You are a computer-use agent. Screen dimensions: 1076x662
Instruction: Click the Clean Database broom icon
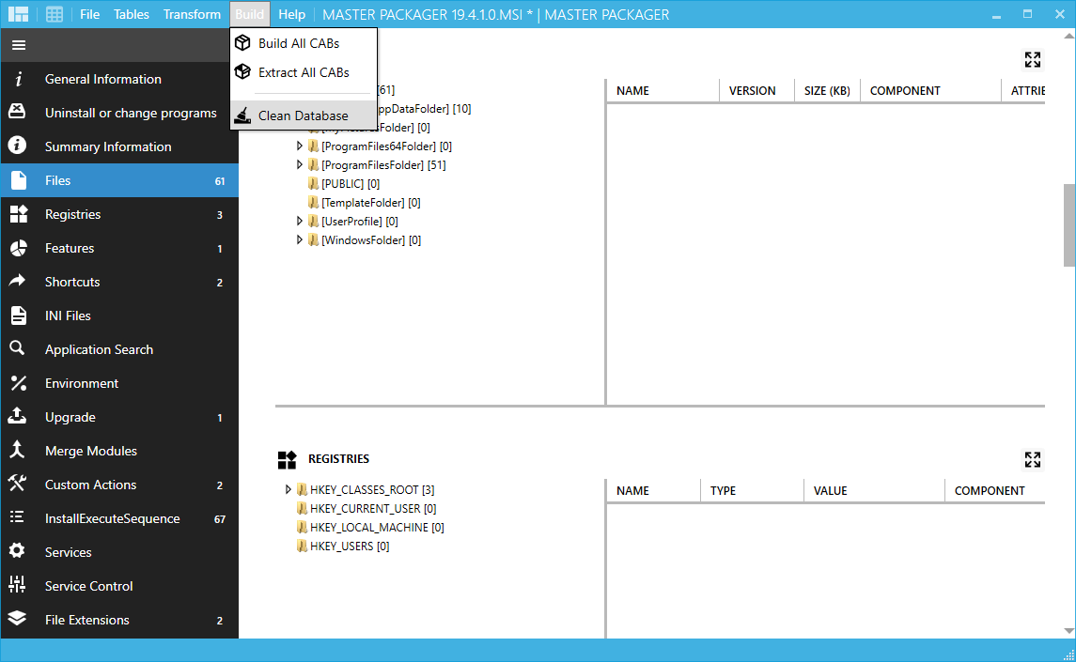243,115
